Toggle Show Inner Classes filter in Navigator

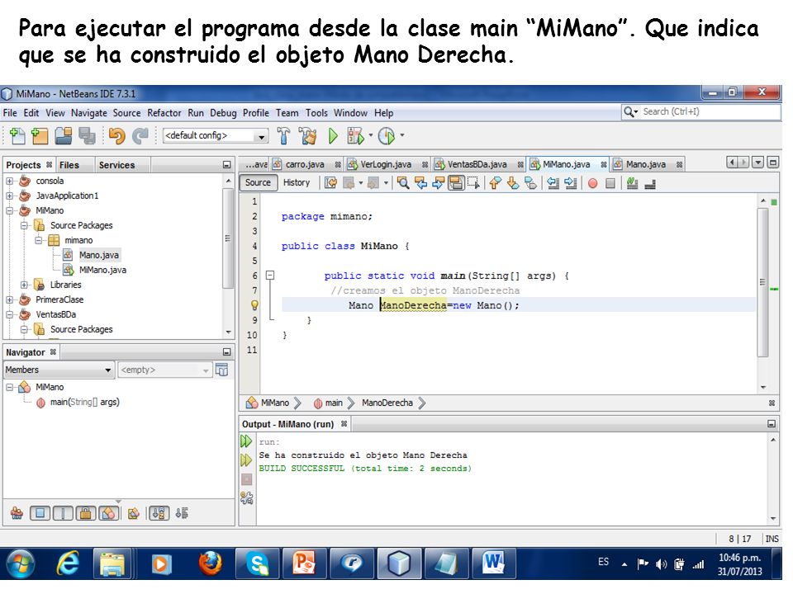(109, 514)
